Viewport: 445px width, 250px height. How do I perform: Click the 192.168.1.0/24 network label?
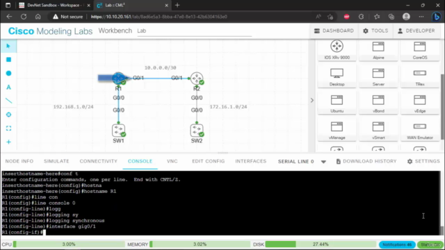(x=73, y=106)
